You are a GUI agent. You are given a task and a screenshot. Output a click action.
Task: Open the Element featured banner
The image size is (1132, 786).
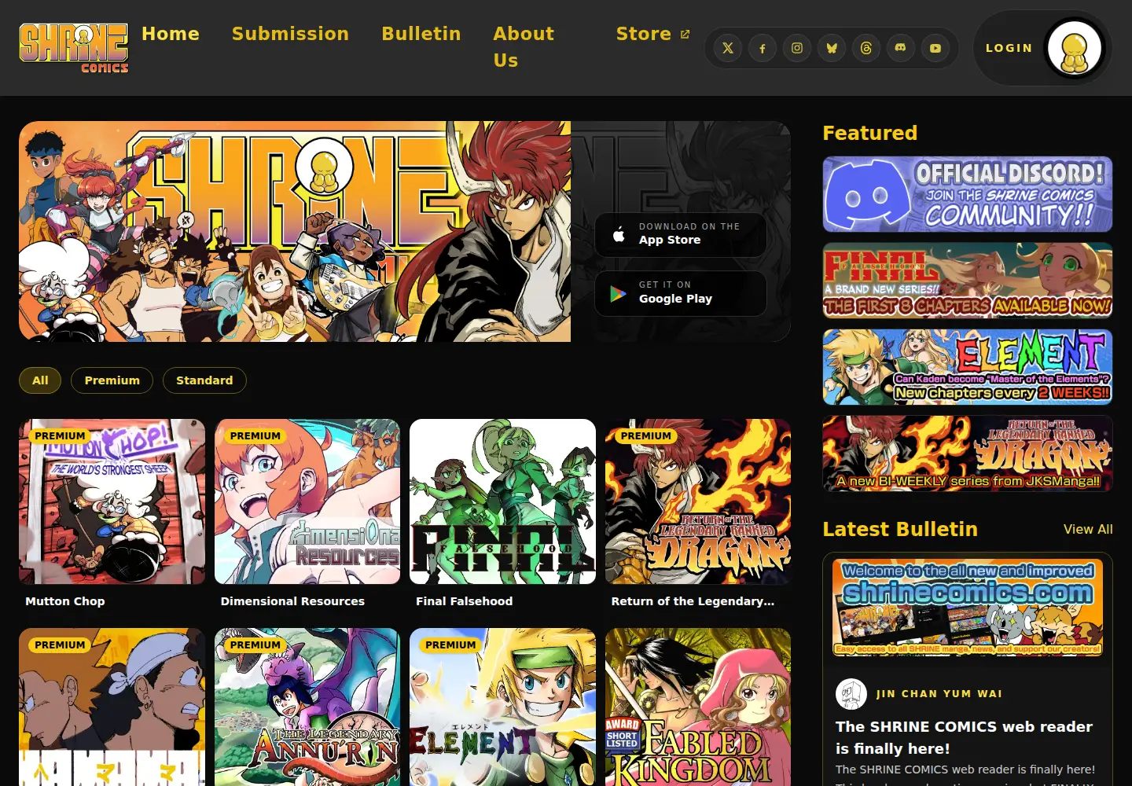(968, 367)
